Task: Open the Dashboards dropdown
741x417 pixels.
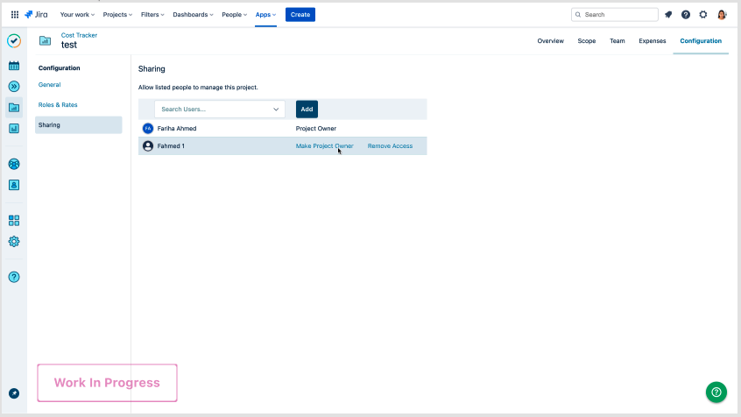Action: (192, 15)
